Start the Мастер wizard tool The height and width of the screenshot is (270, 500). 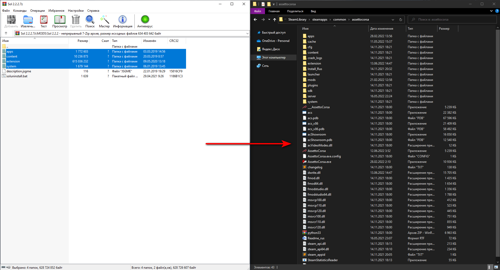[x=104, y=21]
